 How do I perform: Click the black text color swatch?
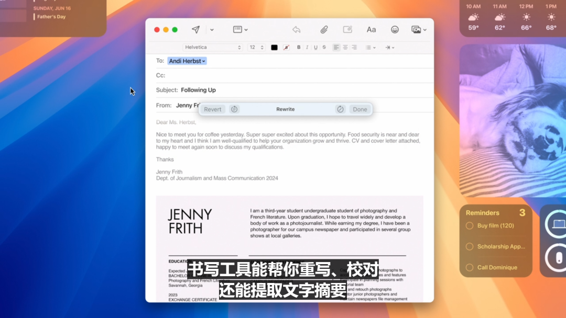click(274, 48)
